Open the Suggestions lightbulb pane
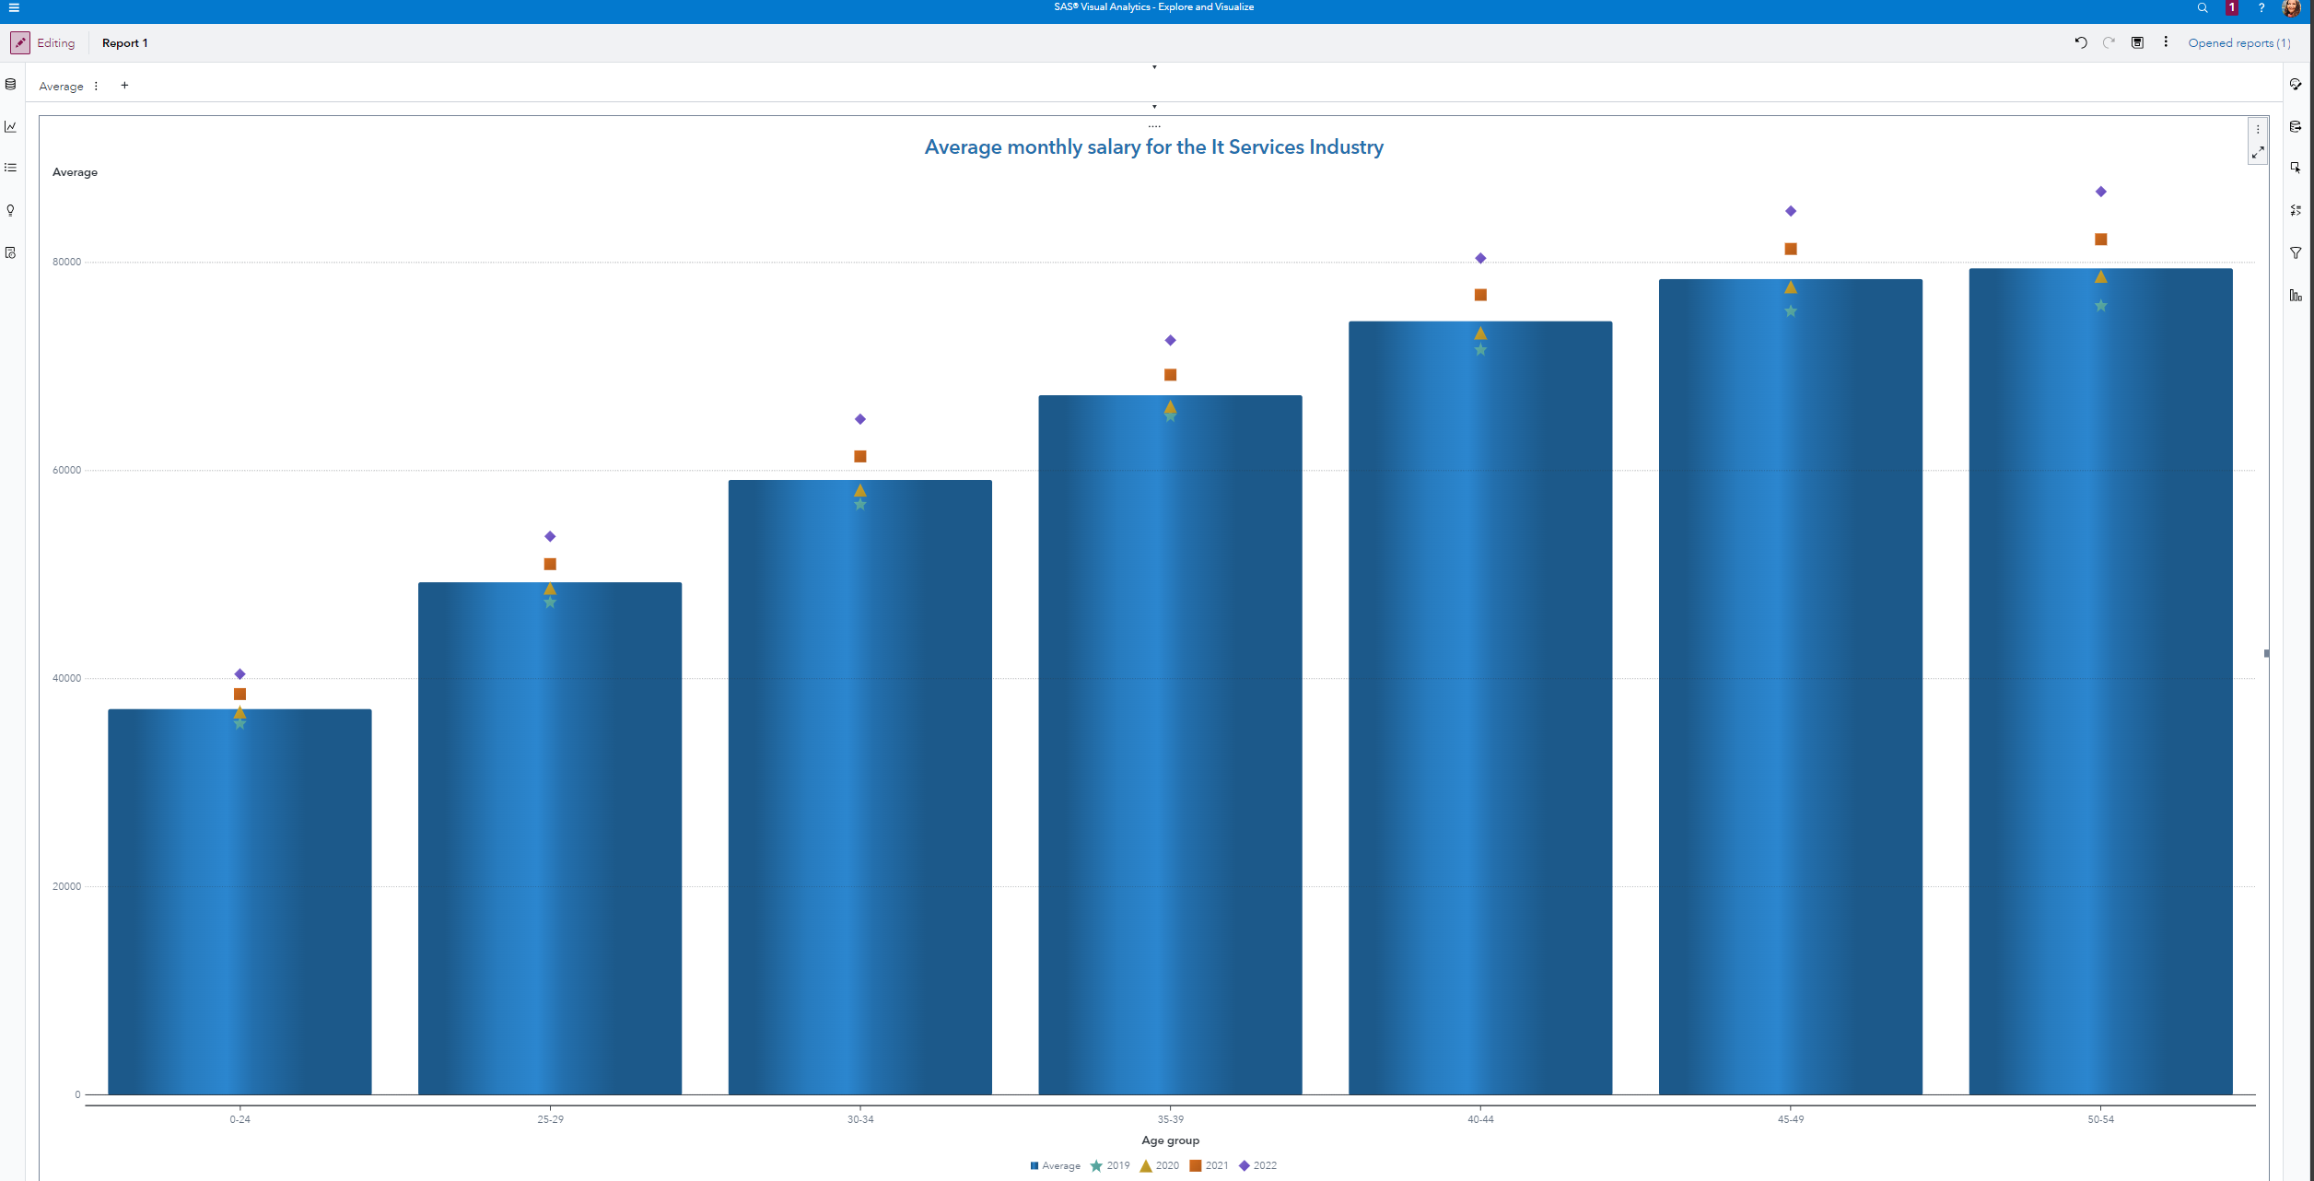 click(11, 210)
